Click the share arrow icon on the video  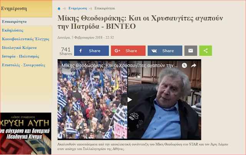click(x=194, y=65)
